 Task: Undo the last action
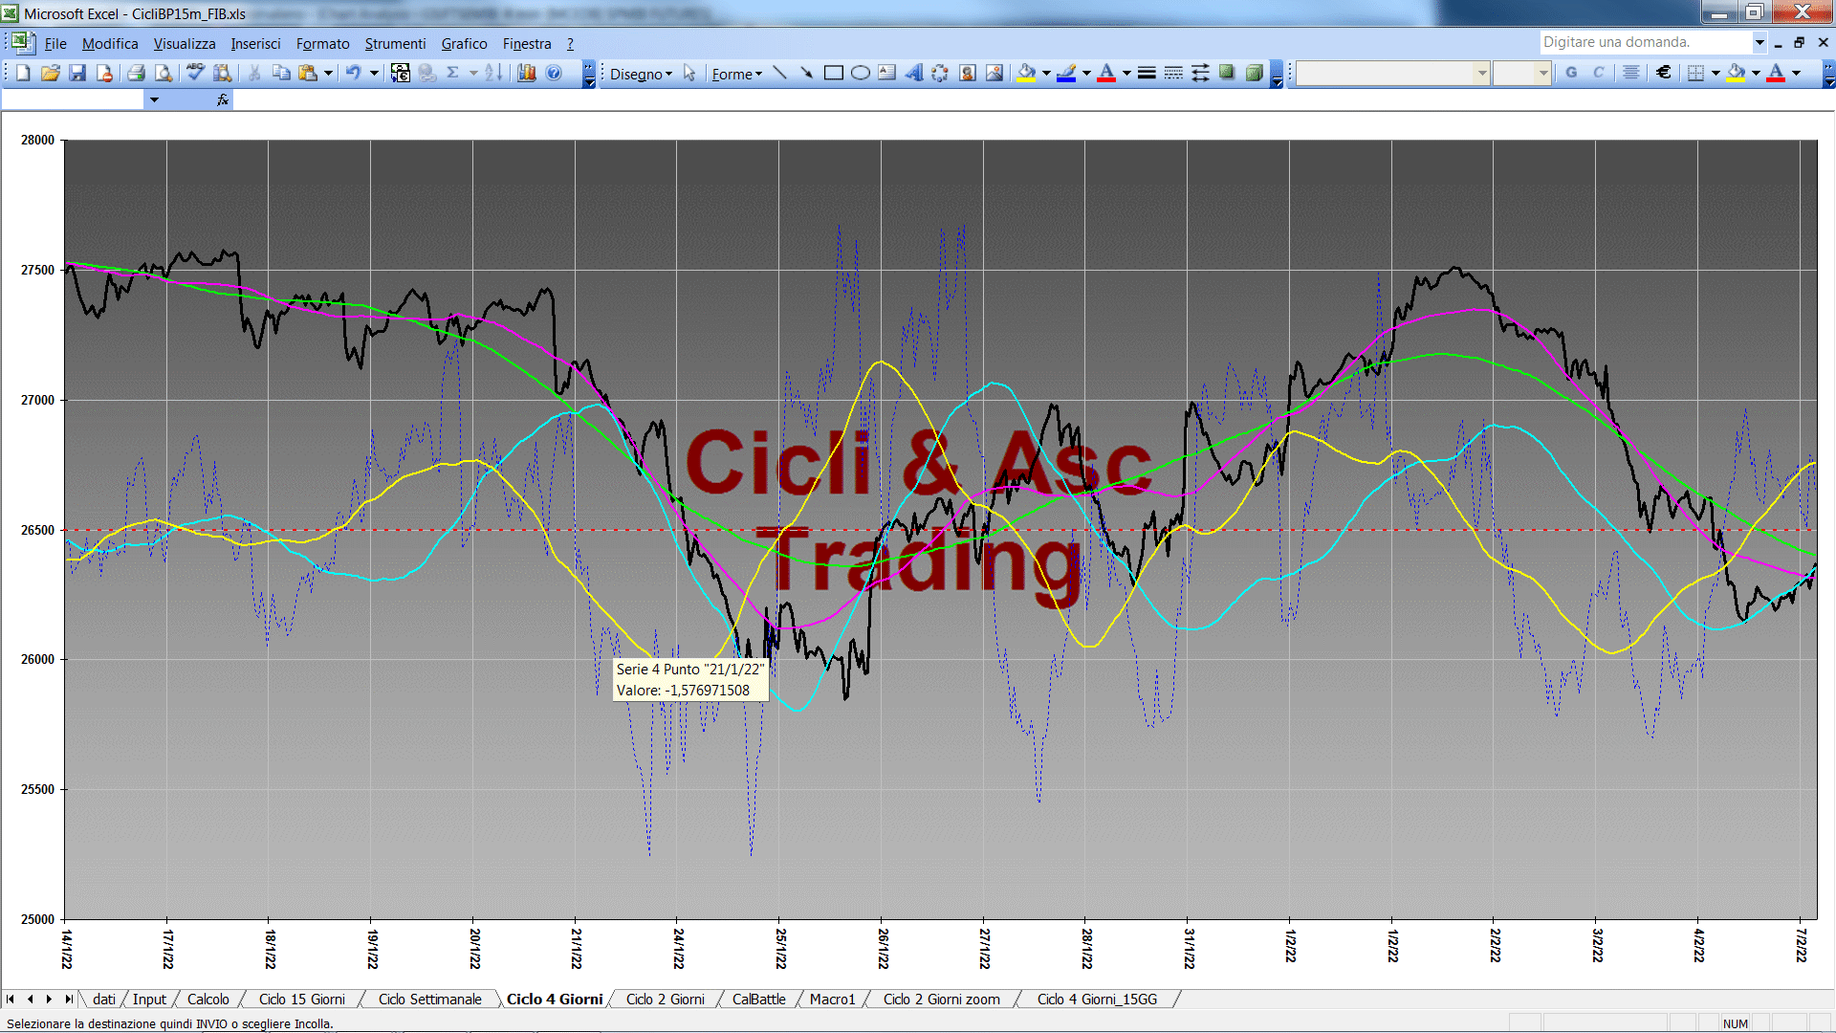[354, 73]
